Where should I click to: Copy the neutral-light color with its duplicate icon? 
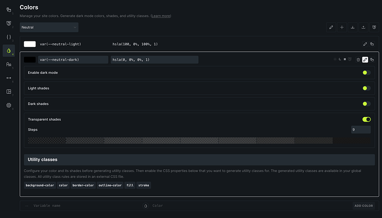372,44
